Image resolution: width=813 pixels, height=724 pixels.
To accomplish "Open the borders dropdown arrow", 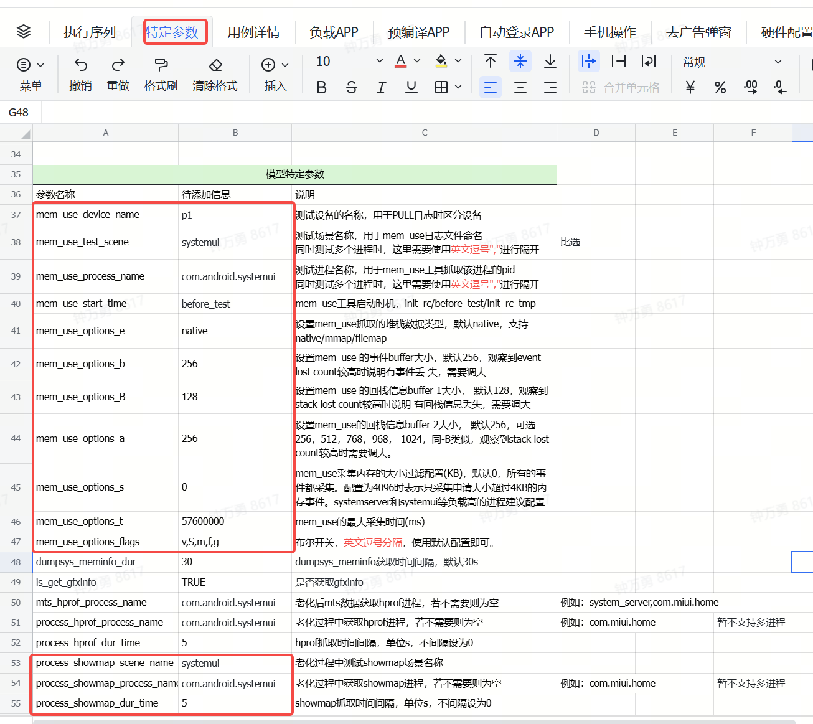I will click(x=458, y=87).
